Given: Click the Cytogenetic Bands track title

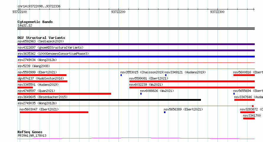Looking at the screenshot, I should [35, 22].
